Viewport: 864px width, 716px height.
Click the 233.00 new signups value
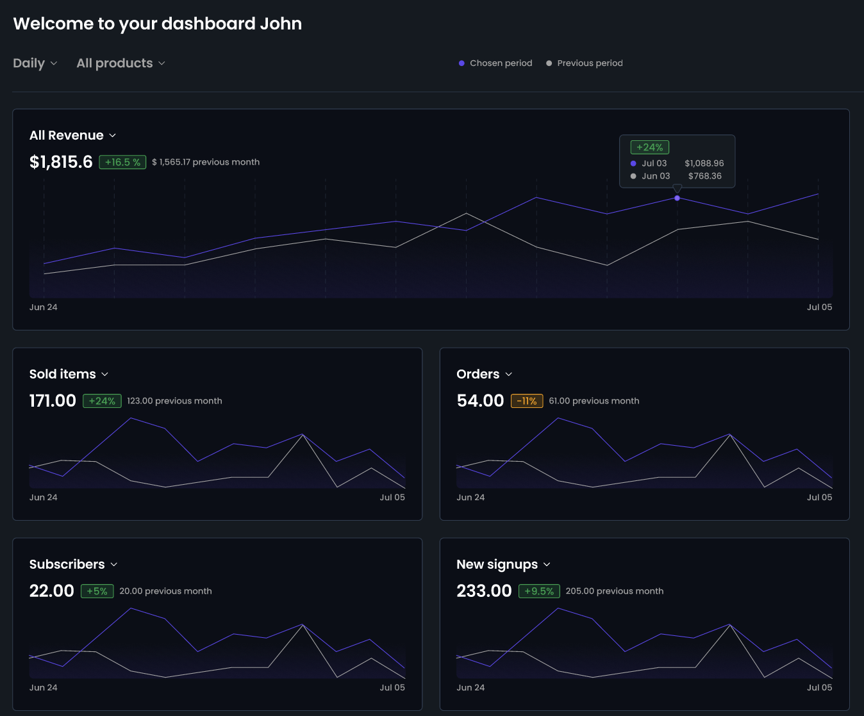tap(484, 591)
